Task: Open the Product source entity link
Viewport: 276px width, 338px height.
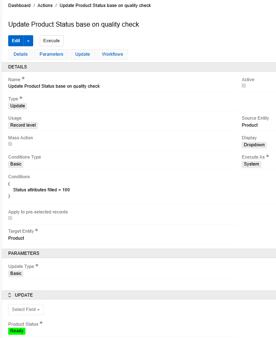Action: pos(250,125)
